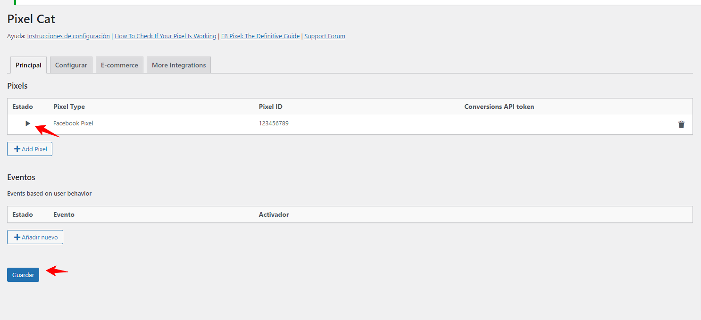701x320 pixels.
Task: Open Instrucciones de configuración link
Action: pyautogui.click(x=68, y=36)
